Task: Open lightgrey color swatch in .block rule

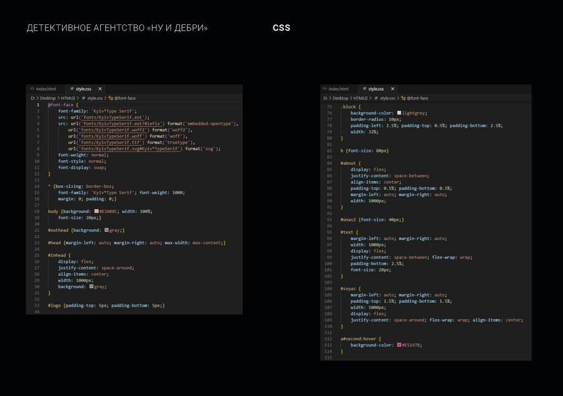Action: click(399, 113)
